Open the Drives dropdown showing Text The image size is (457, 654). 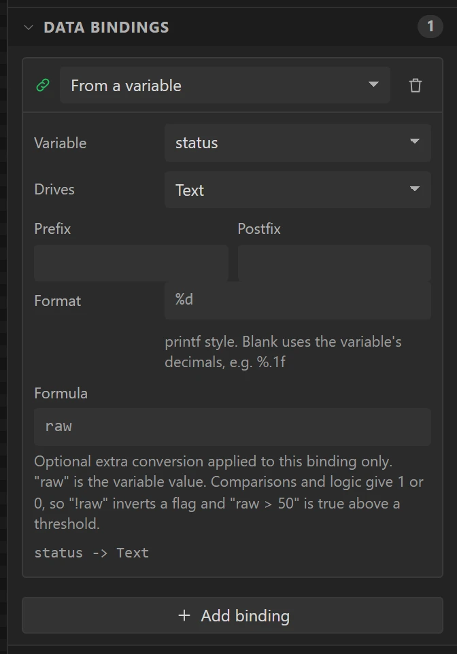coord(298,190)
